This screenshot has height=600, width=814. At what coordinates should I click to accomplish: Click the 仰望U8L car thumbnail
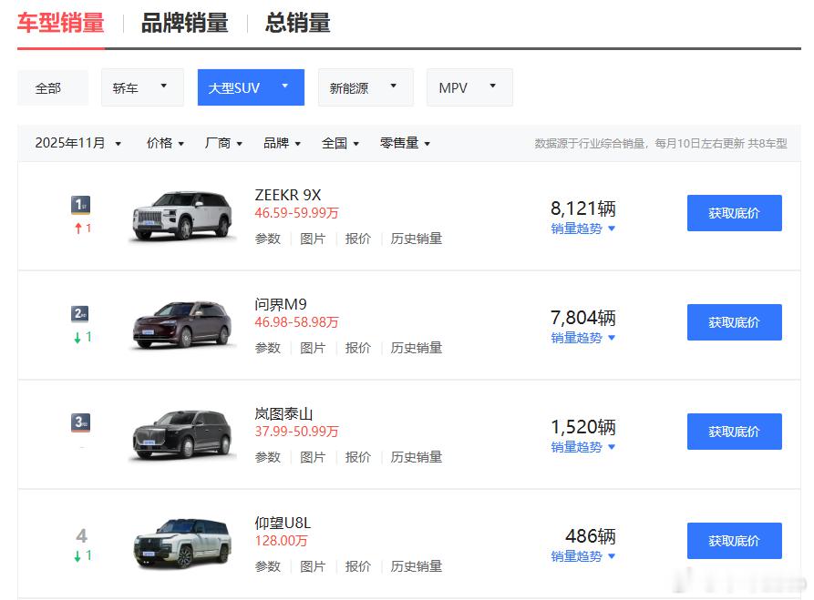click(181, 541)
